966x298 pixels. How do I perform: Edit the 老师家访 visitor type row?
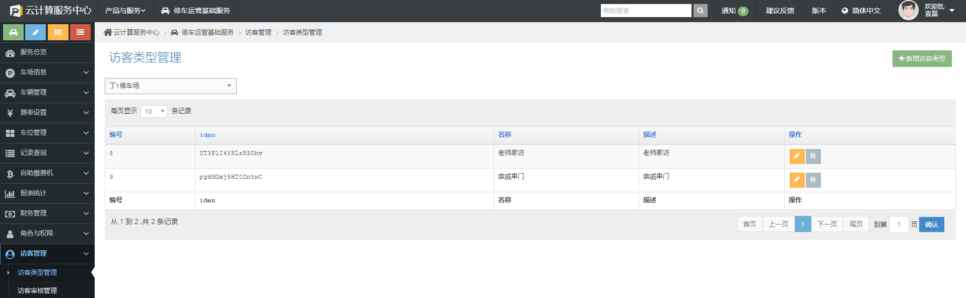[x=797, y=157]
